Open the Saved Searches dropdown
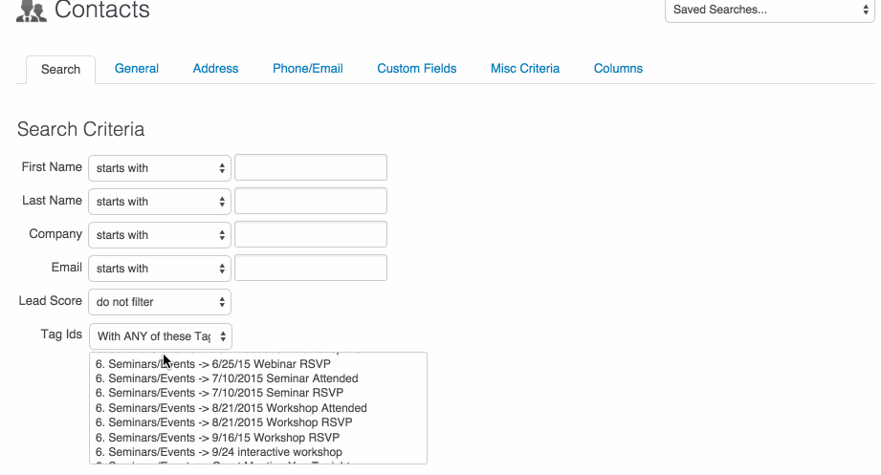The height and width of the screenshot is (475, 881). [769, 11]
